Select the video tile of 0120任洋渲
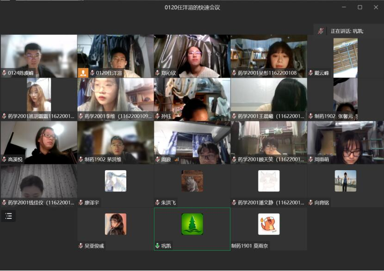The image size is (384, 271). pos(115,53)
